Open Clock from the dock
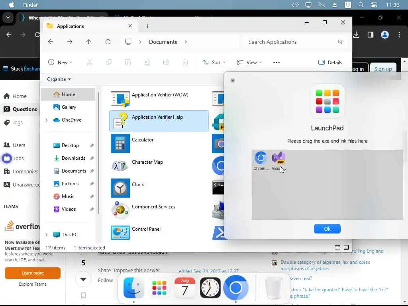 click(210, 288)
